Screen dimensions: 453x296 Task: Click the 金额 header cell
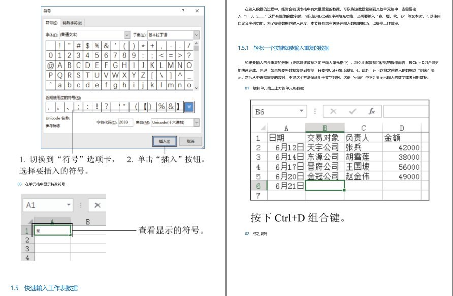pos(402,138)
